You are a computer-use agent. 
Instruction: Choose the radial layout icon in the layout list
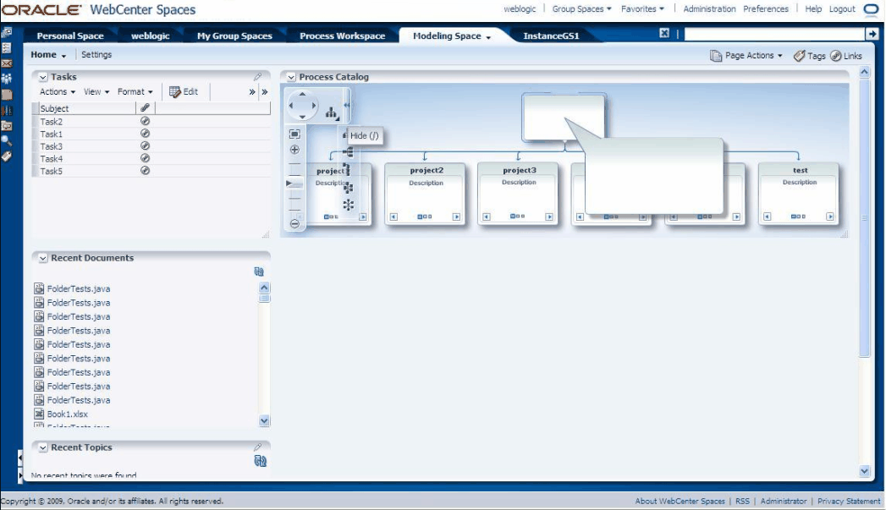(x=348, y=205)
